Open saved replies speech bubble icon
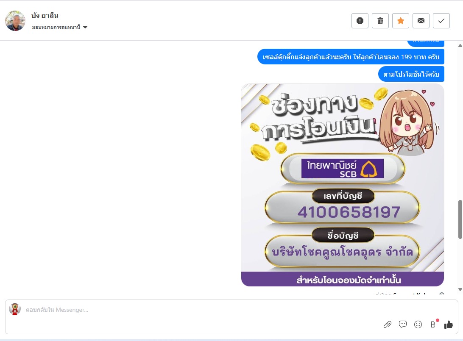 (x=402, y=324)
